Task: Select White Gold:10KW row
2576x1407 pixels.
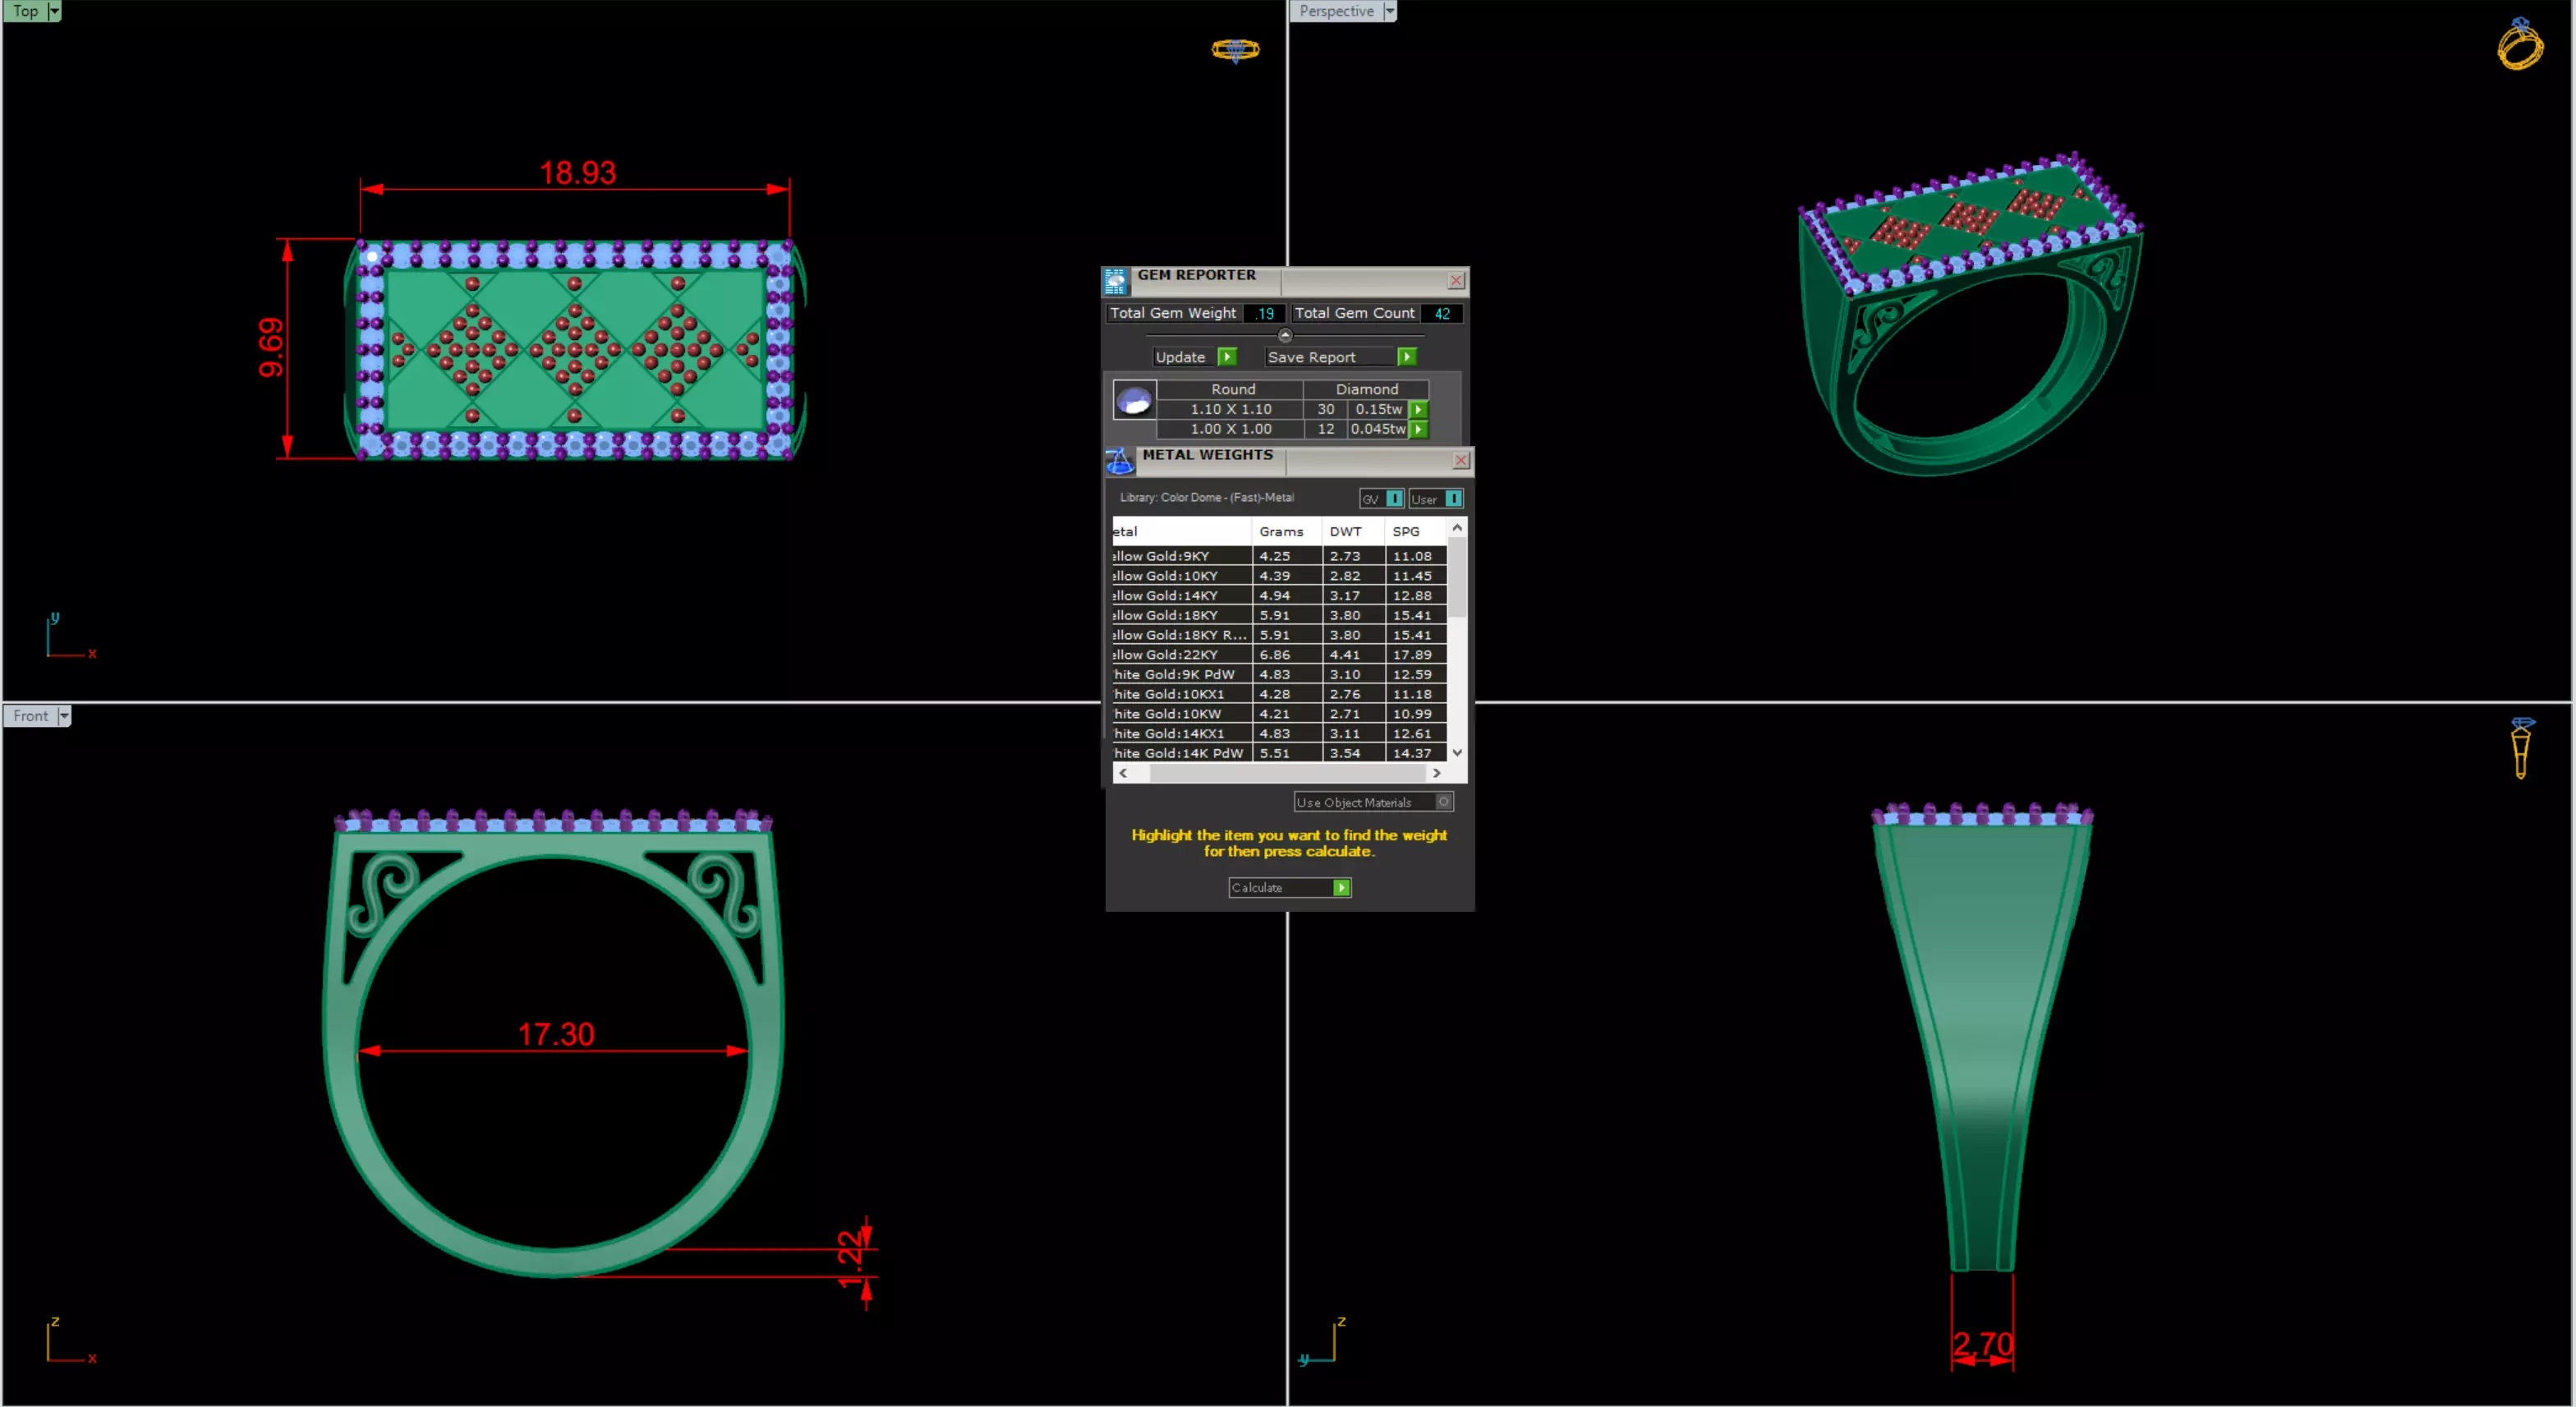Action: click(1279, 713)
